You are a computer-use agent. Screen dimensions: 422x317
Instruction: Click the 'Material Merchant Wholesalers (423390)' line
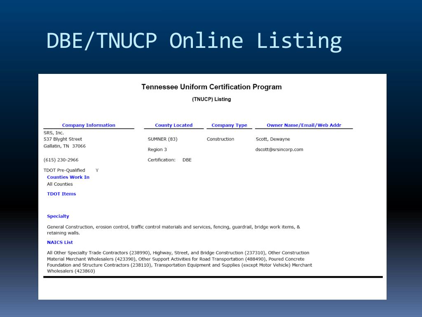pos(176,259)
